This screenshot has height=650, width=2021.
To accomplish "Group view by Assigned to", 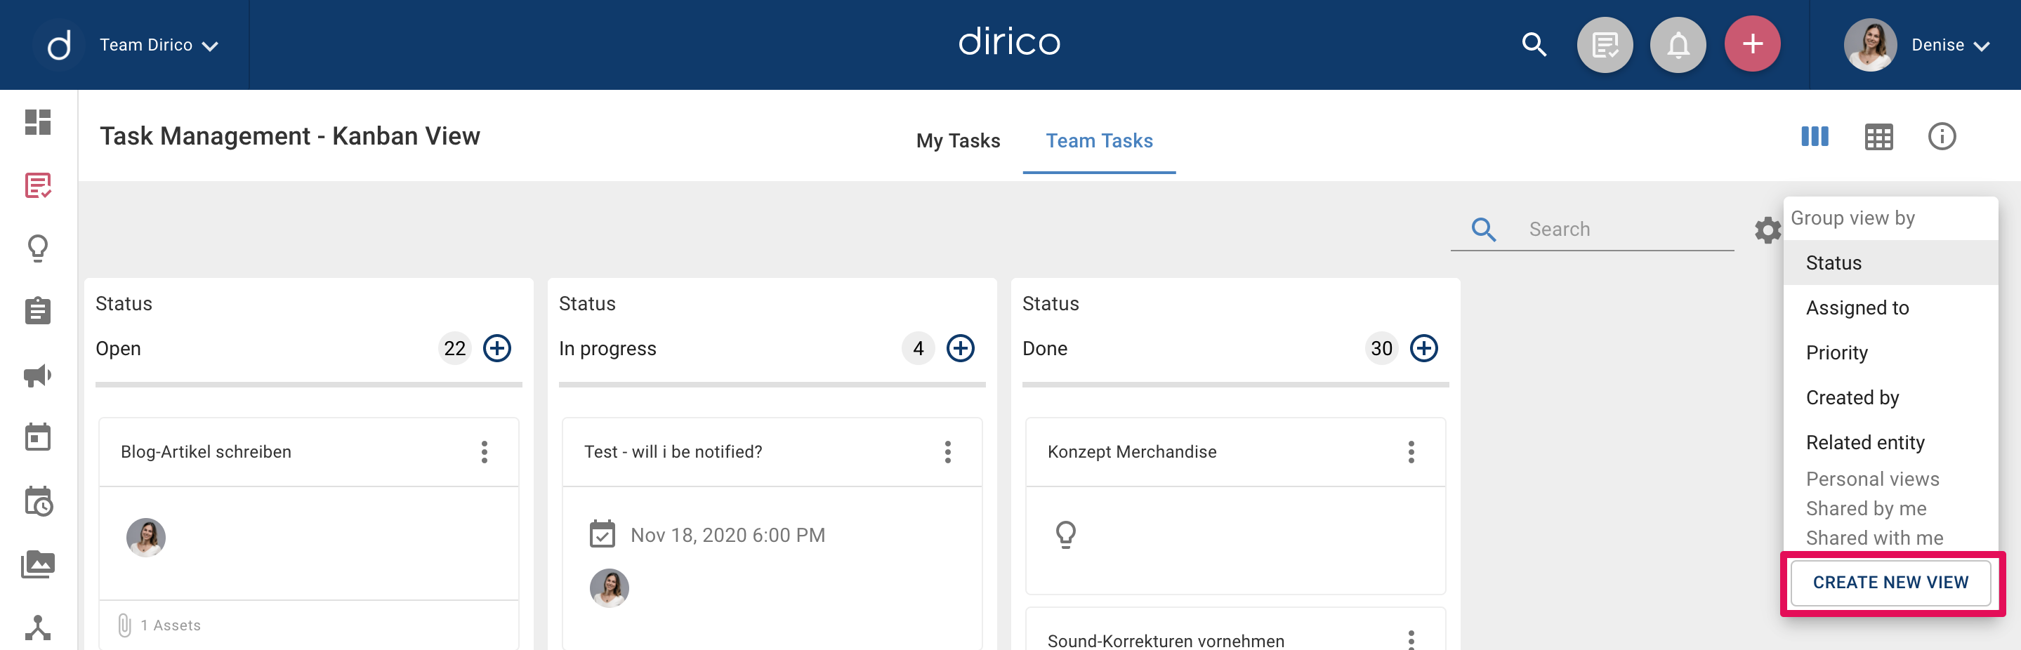I will (x=1890, y=308).
